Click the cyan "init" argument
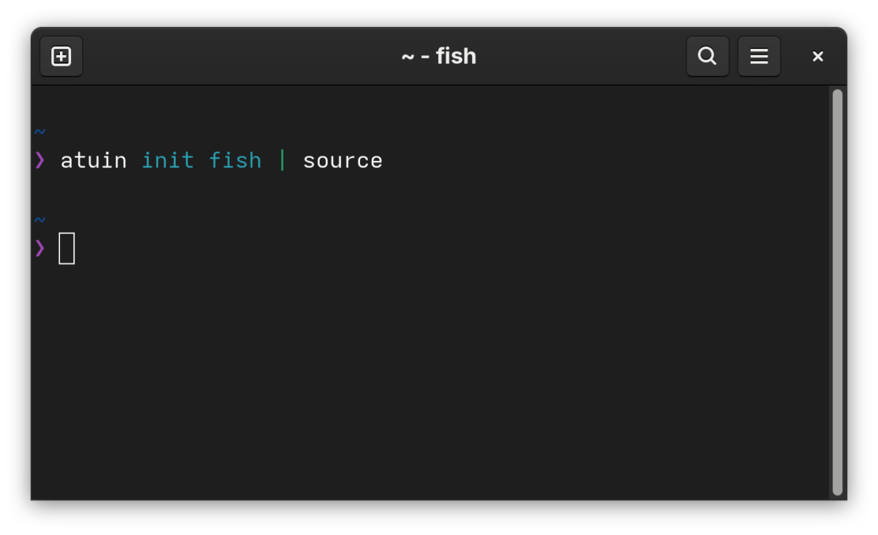Viewport: 878px width, 535px height. coord(168,160)
